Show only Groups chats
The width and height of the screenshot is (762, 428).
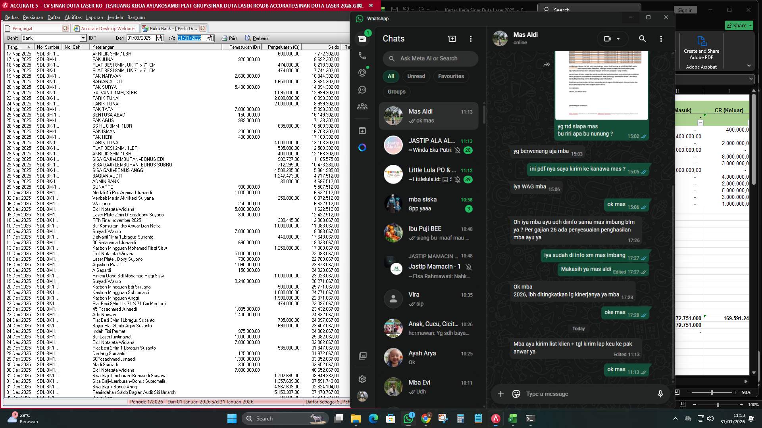point(396,92)
